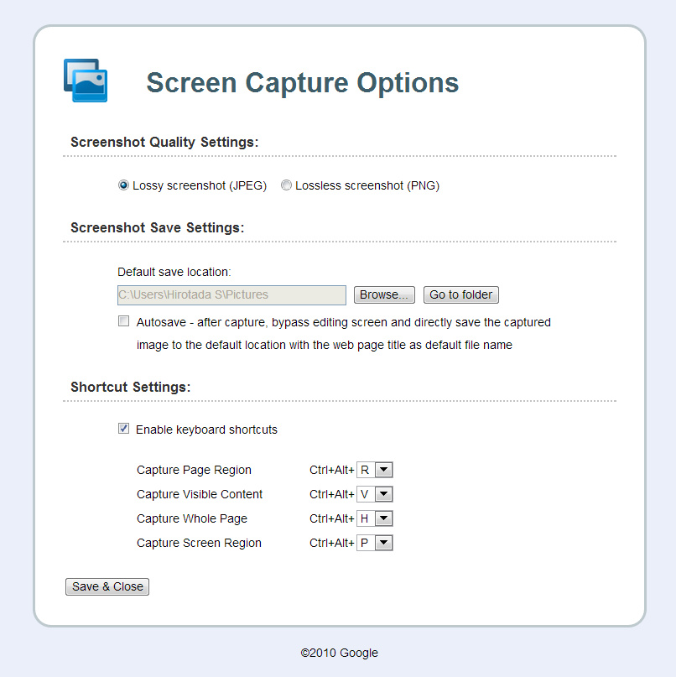676x677 pixels.
Task: Select Lossy screenshot (JPEG) radio button
Action: coord(123,185)
